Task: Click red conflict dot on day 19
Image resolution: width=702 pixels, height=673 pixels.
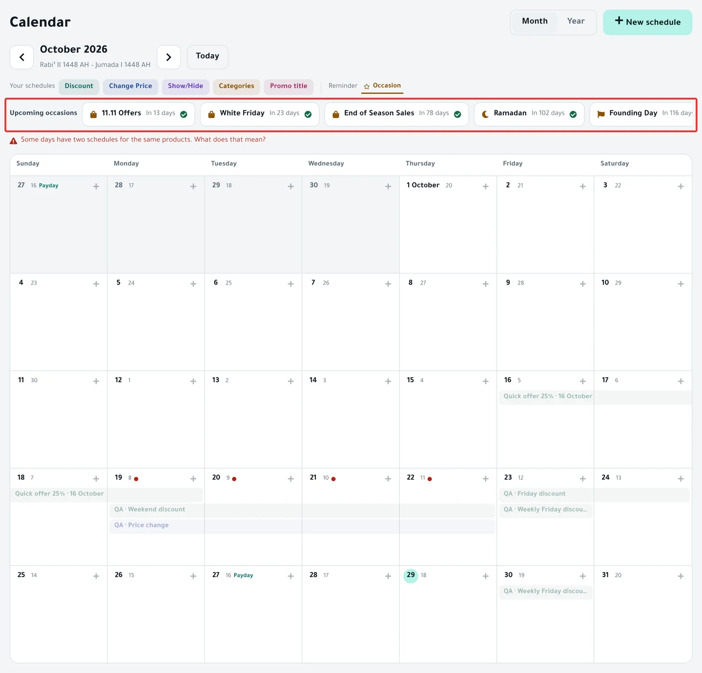Action: (x=136, y=479)
